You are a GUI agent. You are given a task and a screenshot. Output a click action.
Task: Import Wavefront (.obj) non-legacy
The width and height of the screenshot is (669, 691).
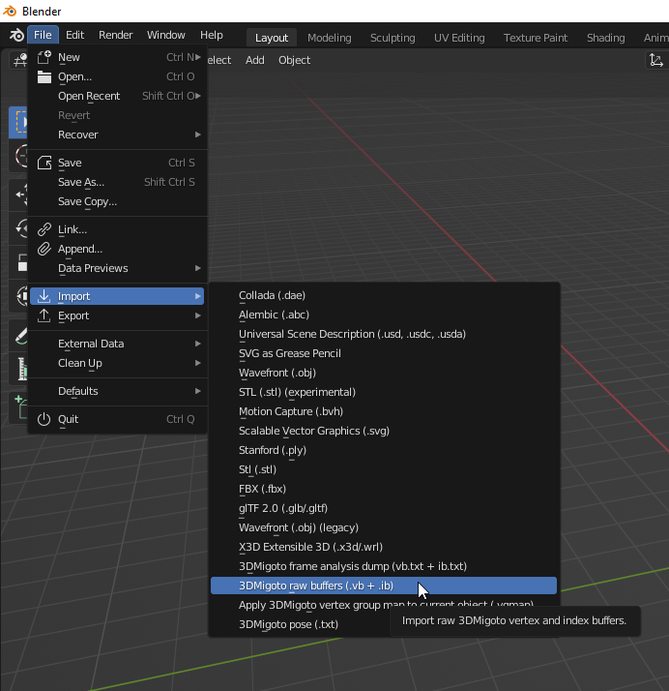point(384,373)
